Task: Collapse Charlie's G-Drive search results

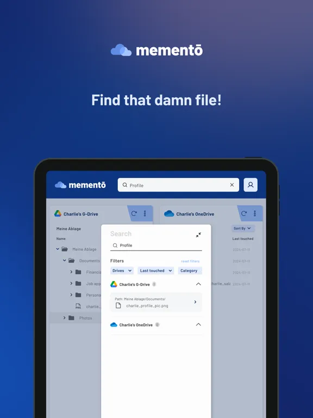Action: 198,284
